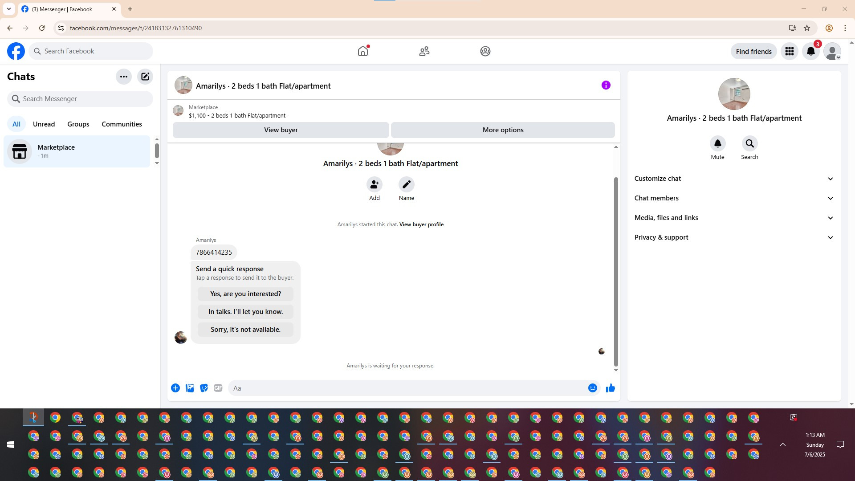Expand the Customize chat section
The width and height of the screenshot is (855, 481).
[733, 179]
